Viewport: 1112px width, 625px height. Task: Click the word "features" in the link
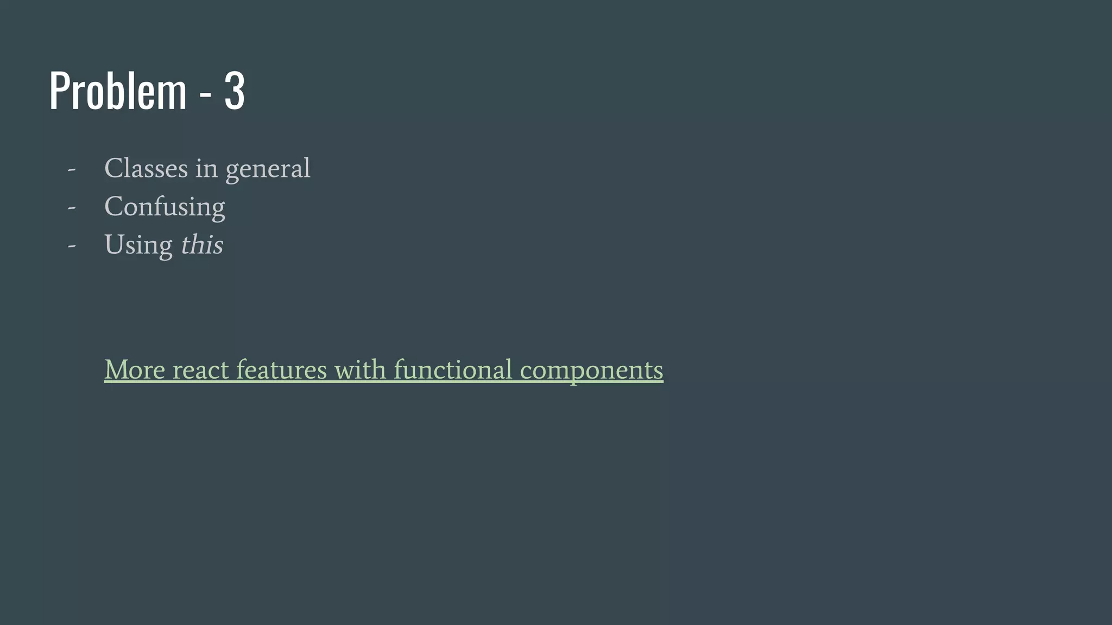point(281,369)
